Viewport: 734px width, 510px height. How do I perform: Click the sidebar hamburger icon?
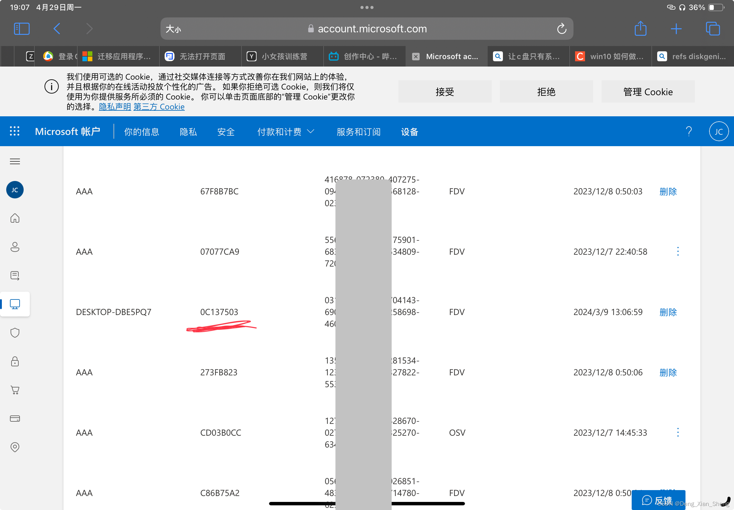pos(15,161)
